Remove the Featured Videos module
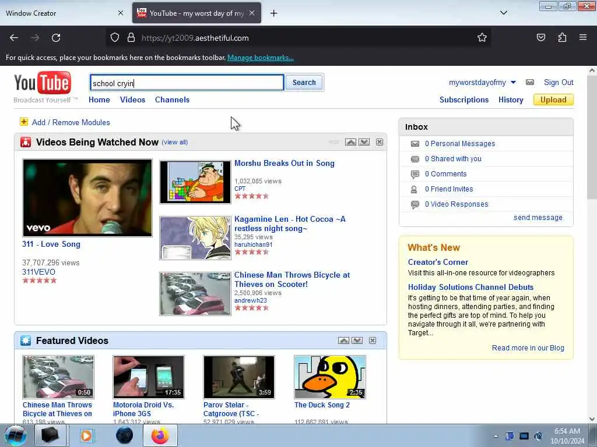The image size is (597, 447). 373,340
